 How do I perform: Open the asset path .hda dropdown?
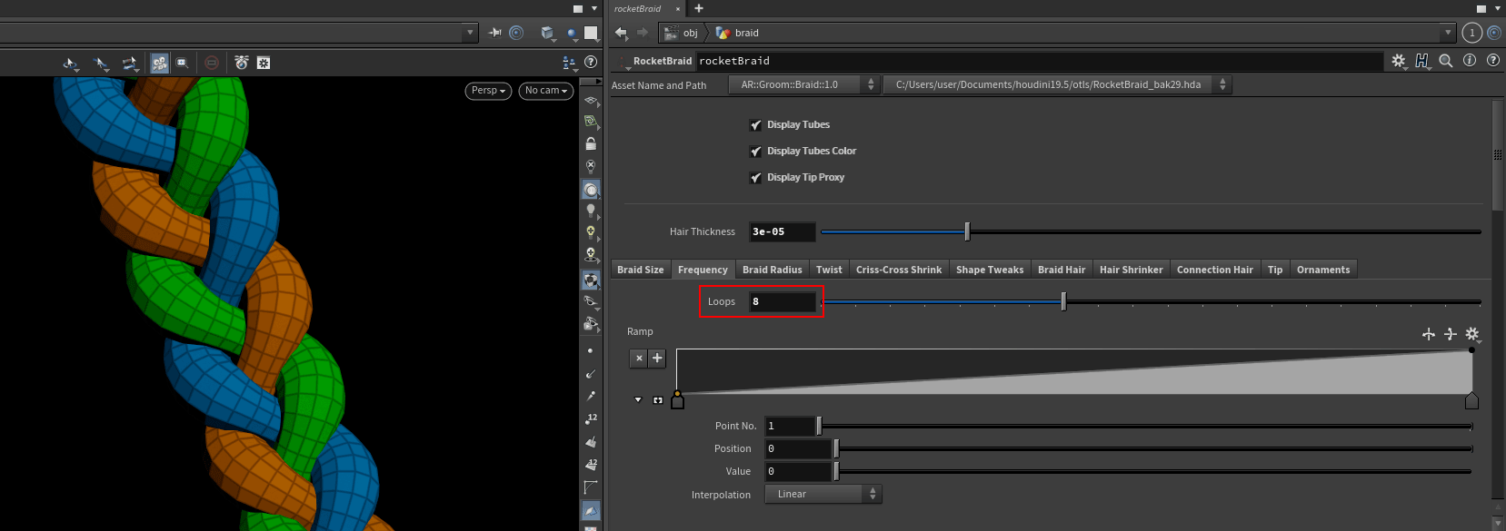(x=1058, y=84)
